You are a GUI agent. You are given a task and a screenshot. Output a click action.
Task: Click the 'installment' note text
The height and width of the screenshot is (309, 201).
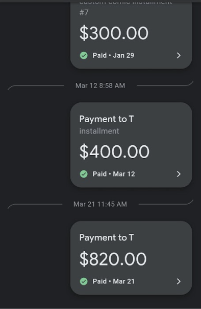click(99, 131)
